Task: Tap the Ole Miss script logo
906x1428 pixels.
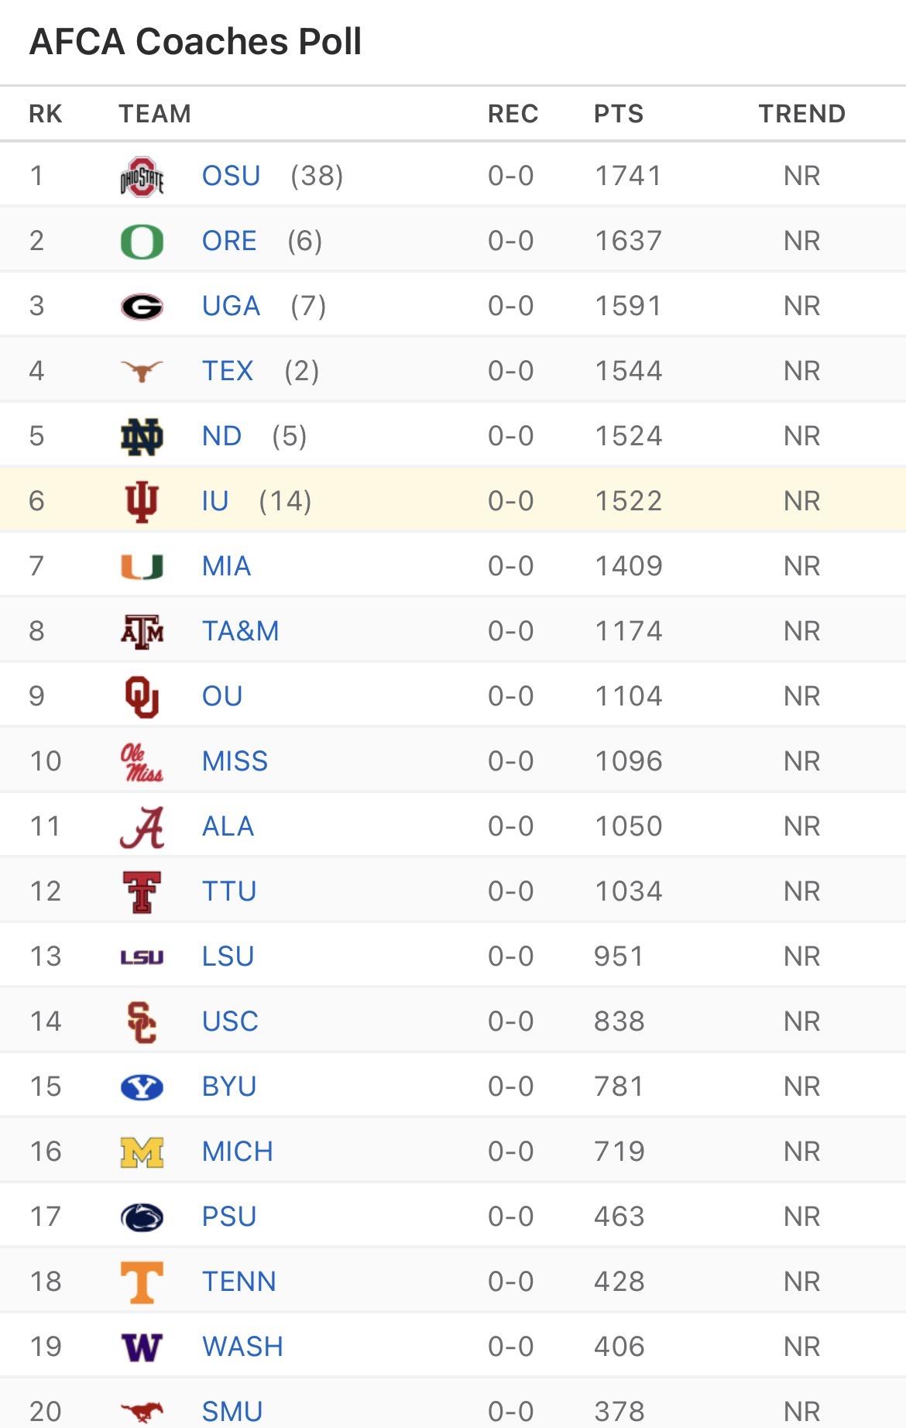Action: click(142, 762)
